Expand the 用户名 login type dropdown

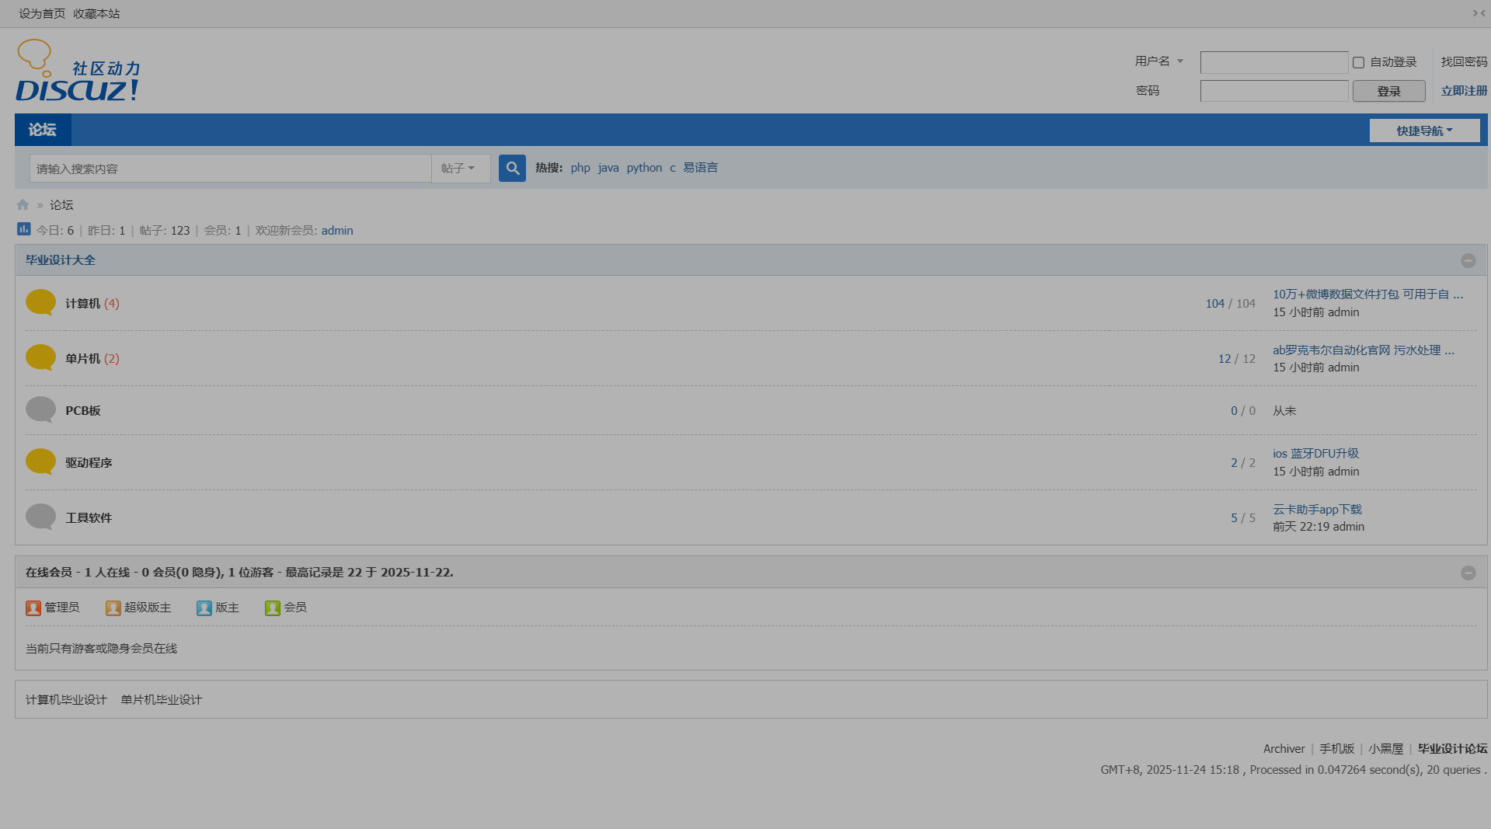pos(1158,61)
